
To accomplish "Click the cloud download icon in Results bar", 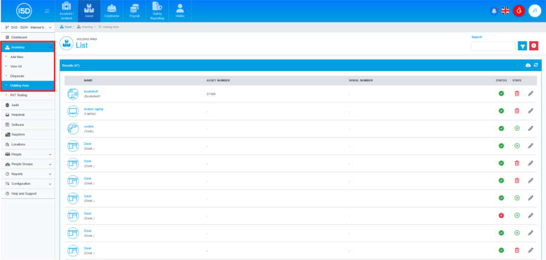I will coord(528,65).
